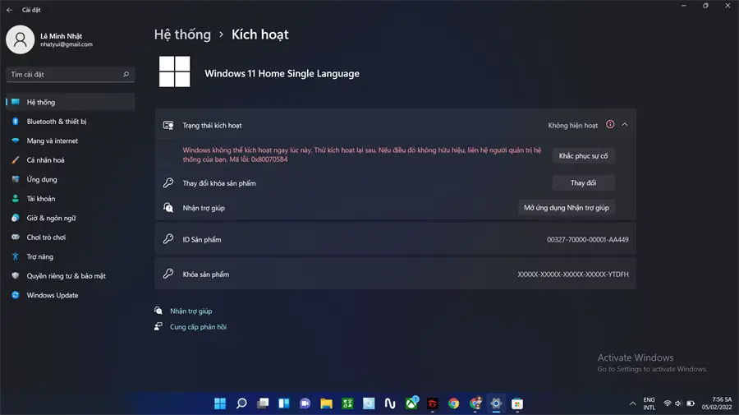Viewport: 739px width, 415px height.
Task: Open Task View on taskbar
Action: 263,403
